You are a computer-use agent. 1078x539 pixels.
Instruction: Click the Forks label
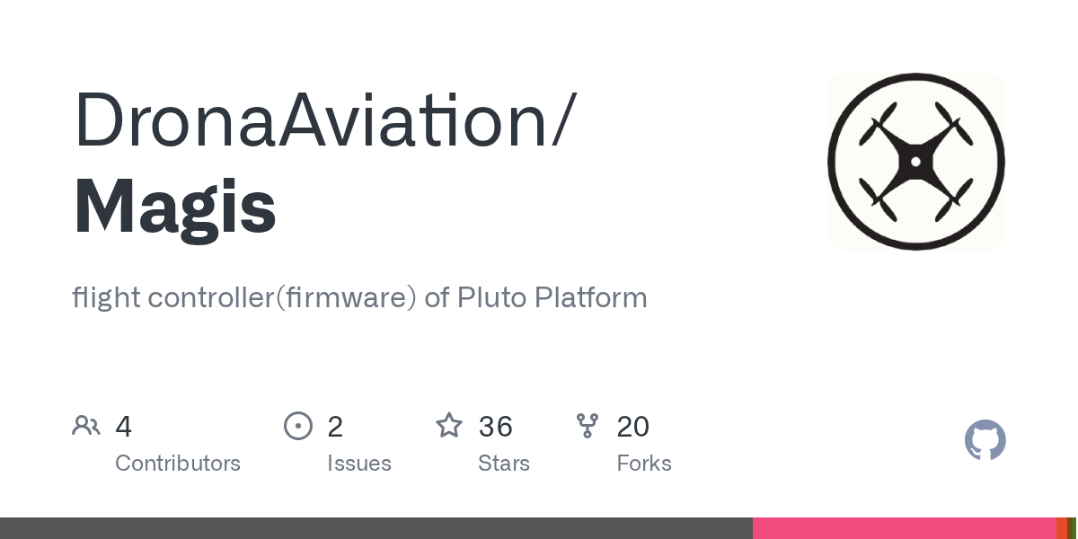point(644,464)
